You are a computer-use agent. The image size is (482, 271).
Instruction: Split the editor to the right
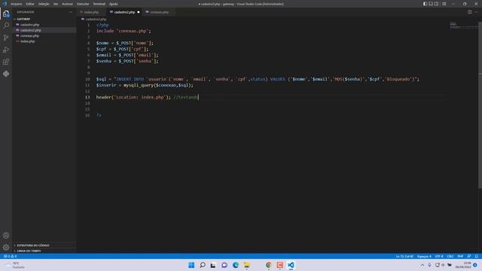[470, 12]
